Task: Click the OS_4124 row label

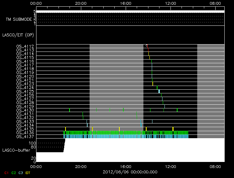Action: tap(25, 88)
